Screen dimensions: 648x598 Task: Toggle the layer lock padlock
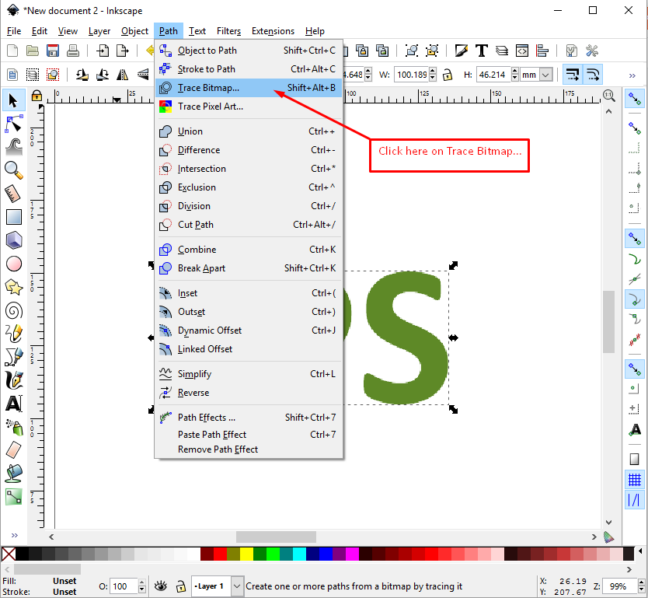[x=181, y=586]
